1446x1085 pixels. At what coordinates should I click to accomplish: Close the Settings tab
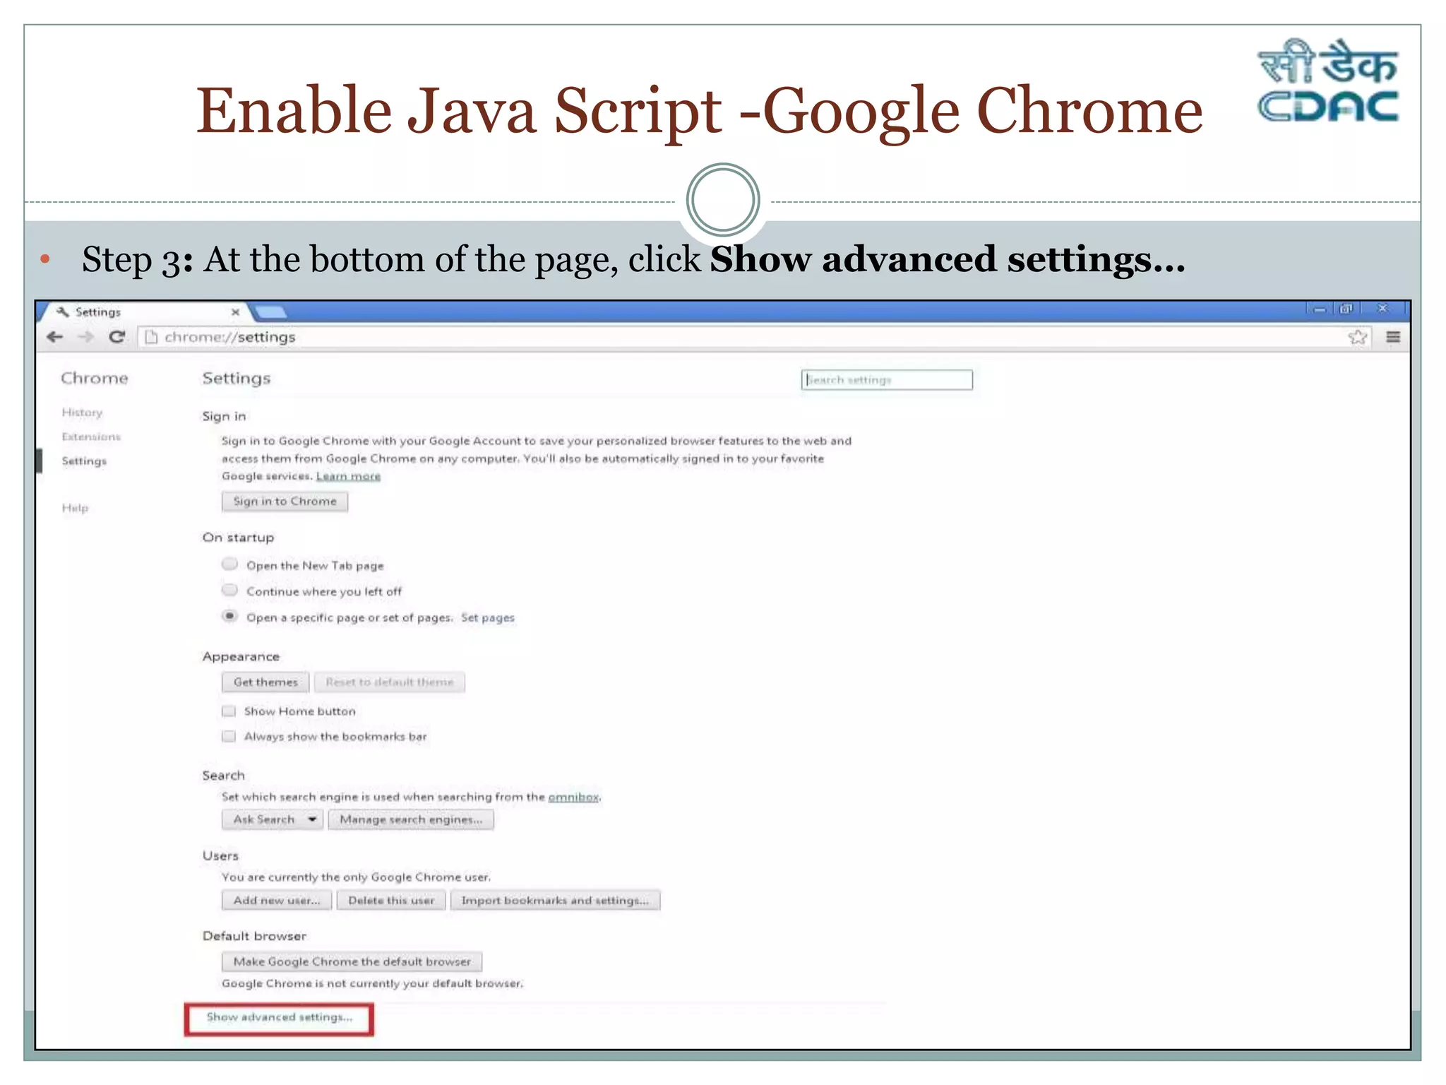pyautogui.click(x=235, y=312)
